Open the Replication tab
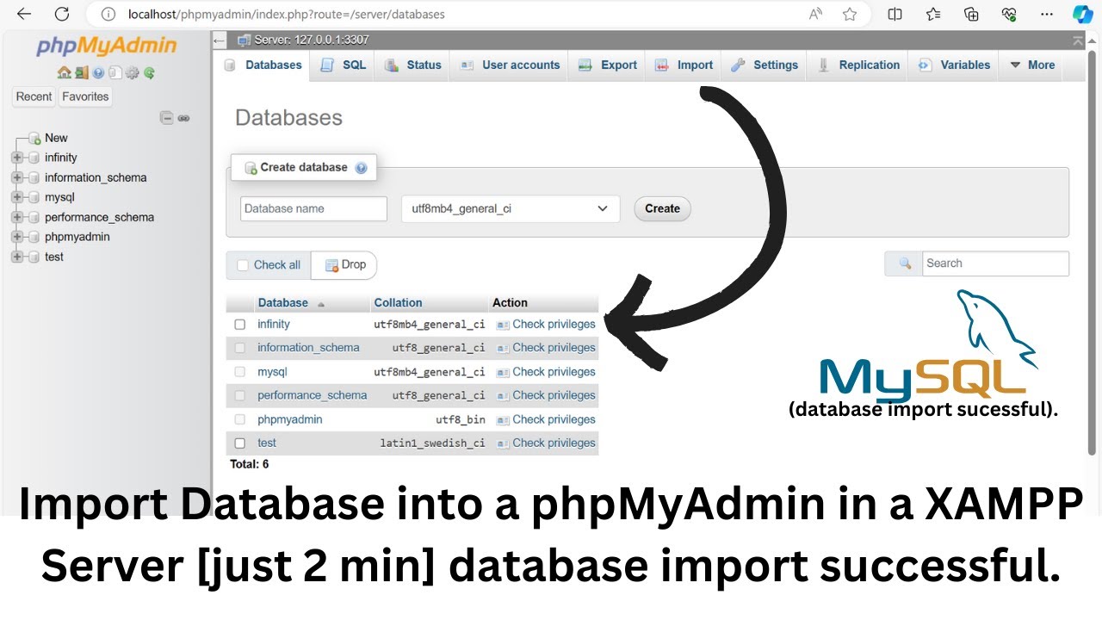Image resolution: width=1102 pixels, height=620 pixels. 858,65
